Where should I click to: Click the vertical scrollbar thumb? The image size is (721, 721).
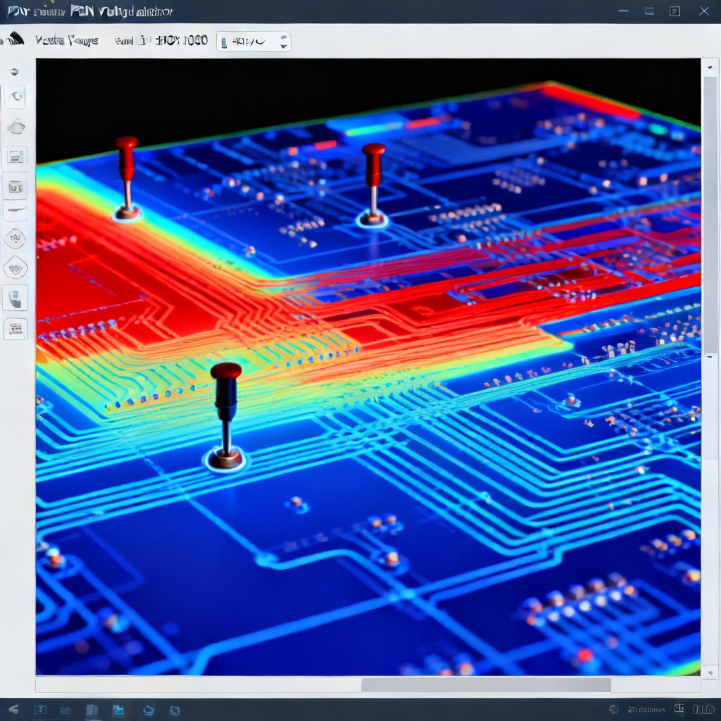point(710,215)
